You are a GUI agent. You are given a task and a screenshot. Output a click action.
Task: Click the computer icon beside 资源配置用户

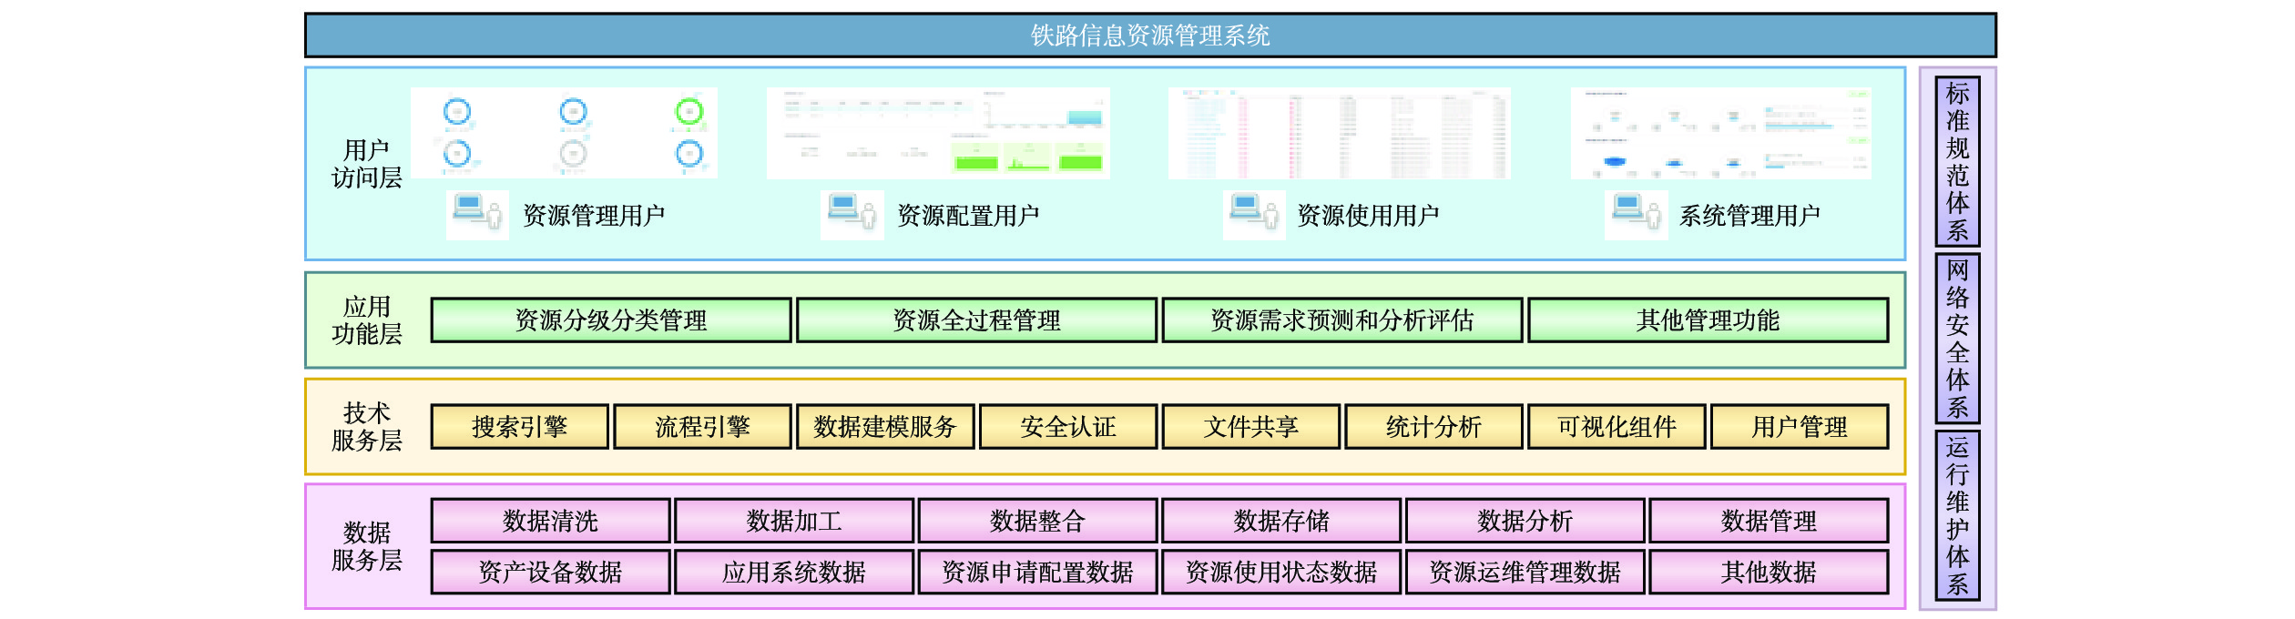(x=851, y=214)
